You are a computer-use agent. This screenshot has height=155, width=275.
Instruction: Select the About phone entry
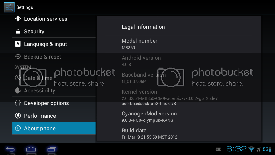[54, 128]
